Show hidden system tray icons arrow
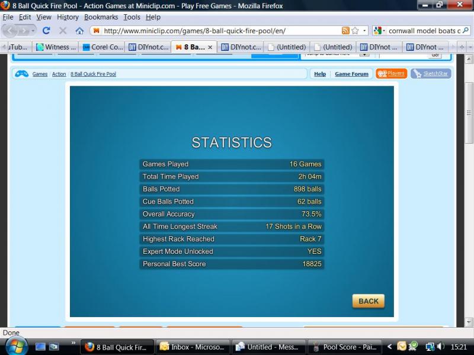The image size is (474, 355). [389, 347]
